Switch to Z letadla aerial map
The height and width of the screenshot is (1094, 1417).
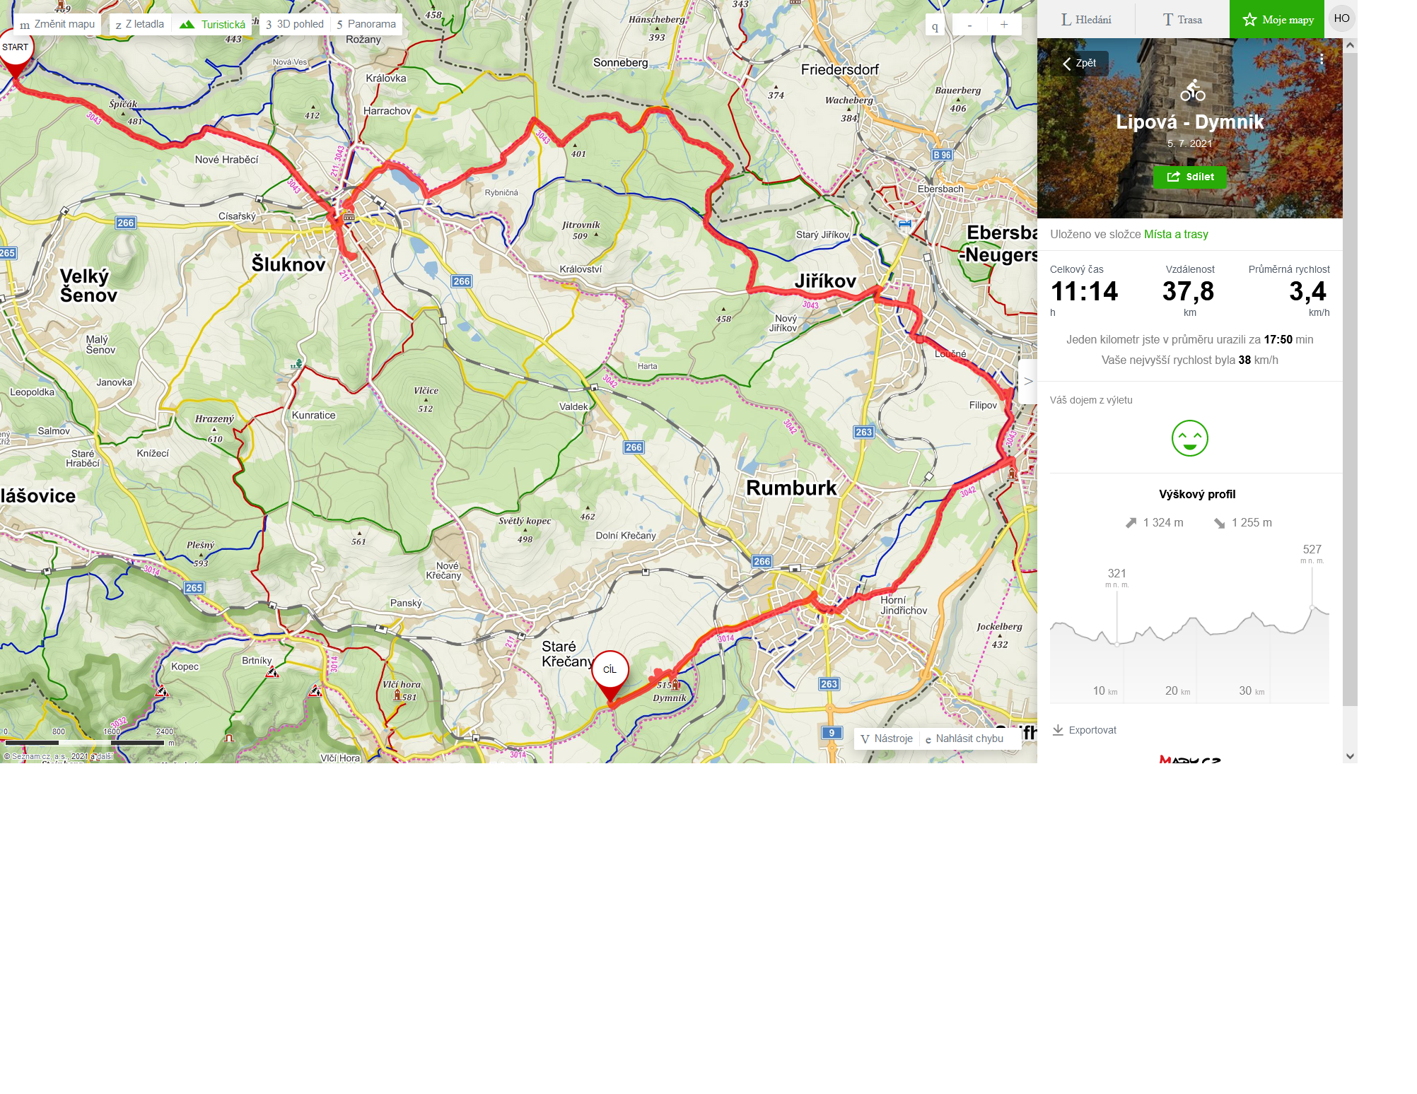tap(140, 24)
